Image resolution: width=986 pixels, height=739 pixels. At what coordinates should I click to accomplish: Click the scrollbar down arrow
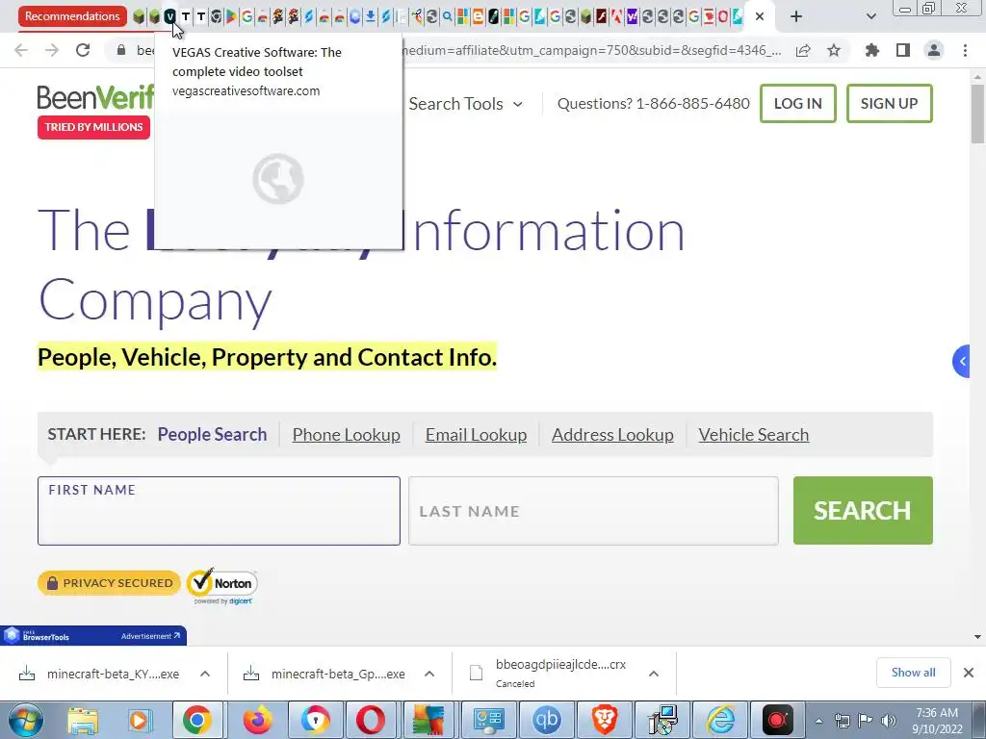tap(977, 637)
